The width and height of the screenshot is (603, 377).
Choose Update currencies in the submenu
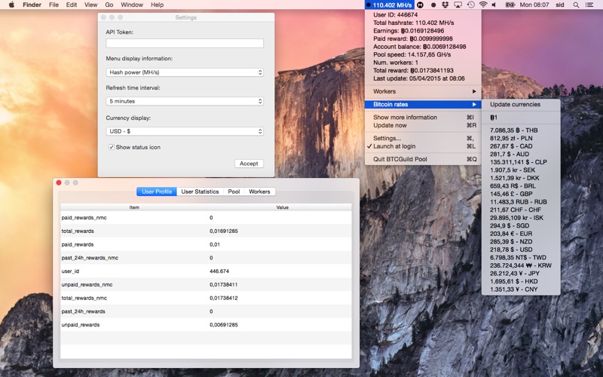[x=521, y=104]
